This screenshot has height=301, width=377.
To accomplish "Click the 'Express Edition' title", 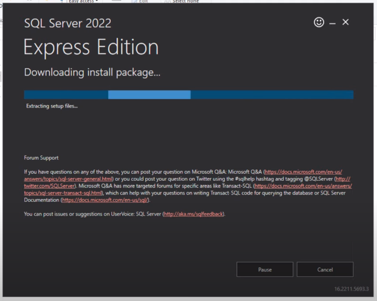I will 91,47.
